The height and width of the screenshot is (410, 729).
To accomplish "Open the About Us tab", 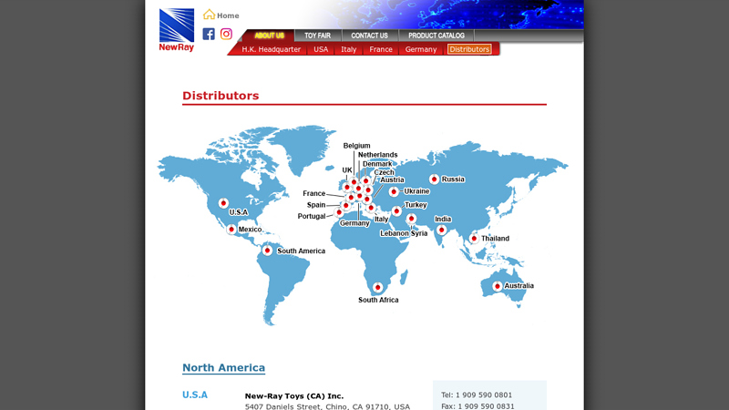I will coord(269,36).
